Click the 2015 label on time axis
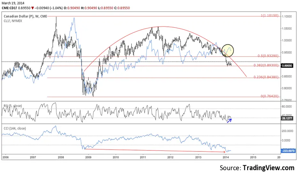This screenshot has width=298, height=175. tap(253, 157)
